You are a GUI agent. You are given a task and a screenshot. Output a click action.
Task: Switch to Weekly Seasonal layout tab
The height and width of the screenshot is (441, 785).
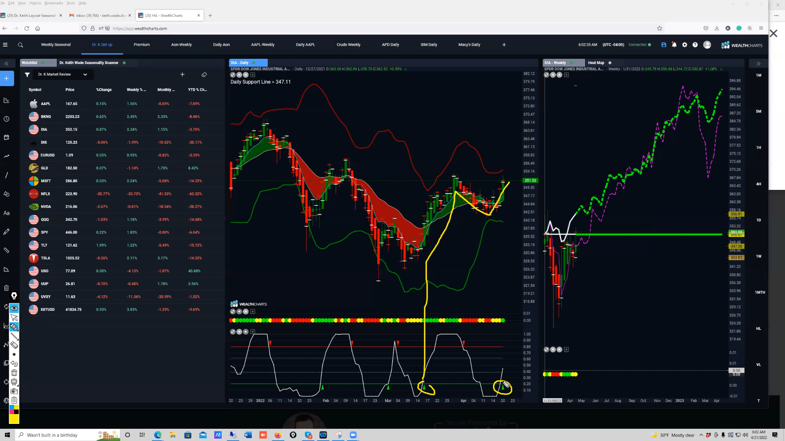[56, 45]
